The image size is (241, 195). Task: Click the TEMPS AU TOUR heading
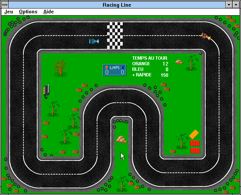[150, 58]
